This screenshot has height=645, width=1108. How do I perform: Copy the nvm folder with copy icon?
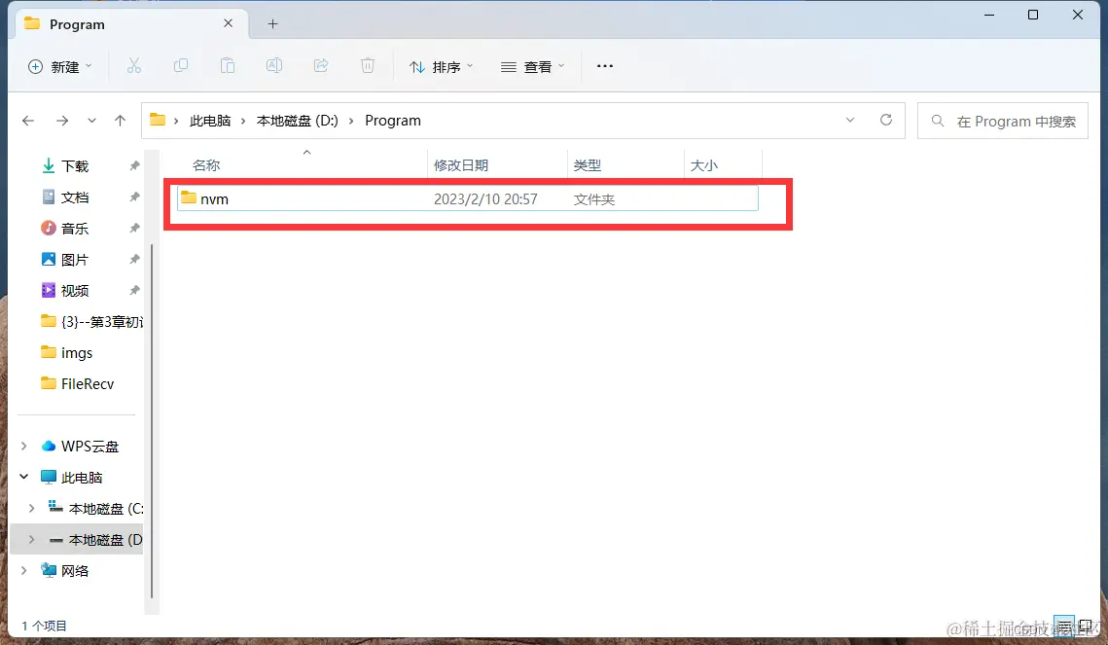pyautogui.click(x=181, y=65)
